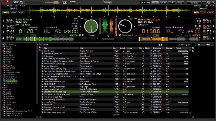
Task: Toggle BEATLCK on the left deck
Action: [56, 35]
